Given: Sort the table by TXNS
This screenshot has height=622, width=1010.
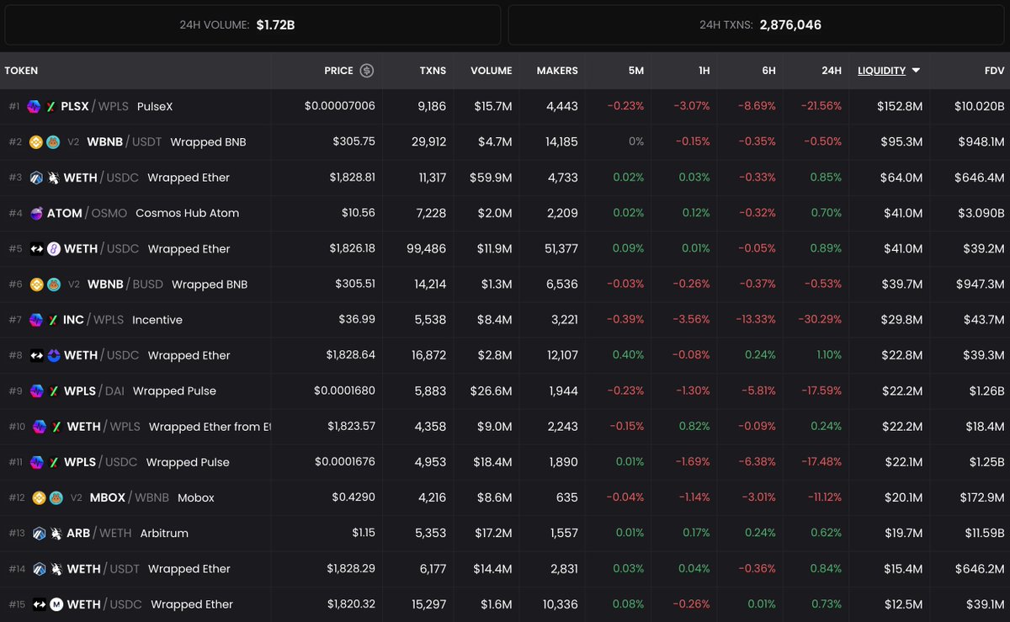Looking at the screenshot, I should [433, 71].
